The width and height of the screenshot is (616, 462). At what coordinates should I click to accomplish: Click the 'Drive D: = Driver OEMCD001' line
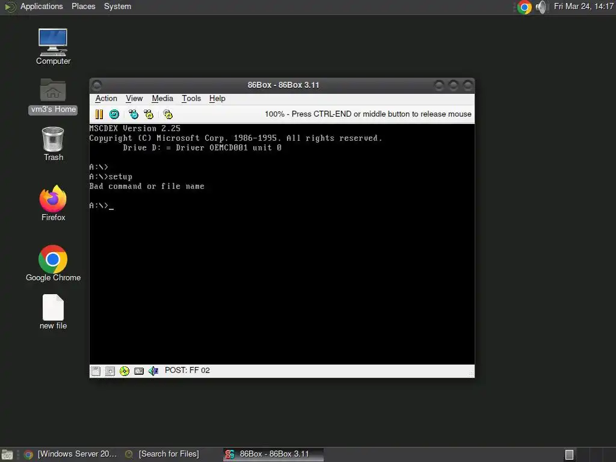[x=202, y=148]
